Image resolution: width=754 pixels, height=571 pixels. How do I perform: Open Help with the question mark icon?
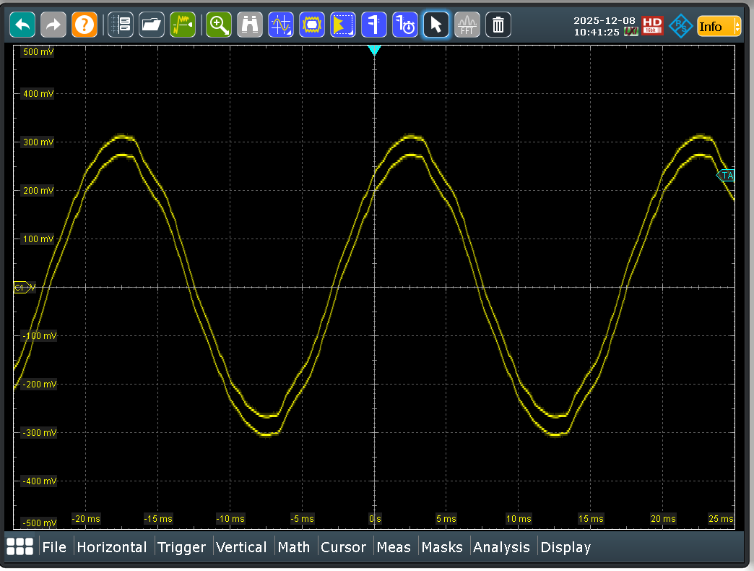coord(84,25)
